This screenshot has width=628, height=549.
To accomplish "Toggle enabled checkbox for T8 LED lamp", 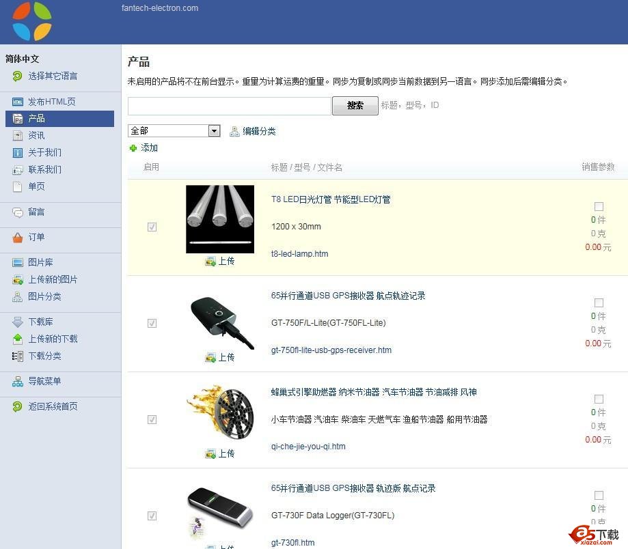I will coord(152,227).
